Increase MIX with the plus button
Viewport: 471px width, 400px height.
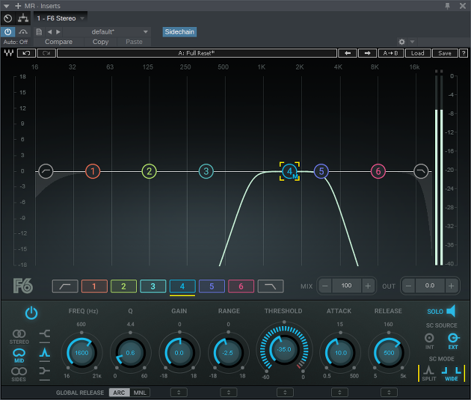[368, 286]
